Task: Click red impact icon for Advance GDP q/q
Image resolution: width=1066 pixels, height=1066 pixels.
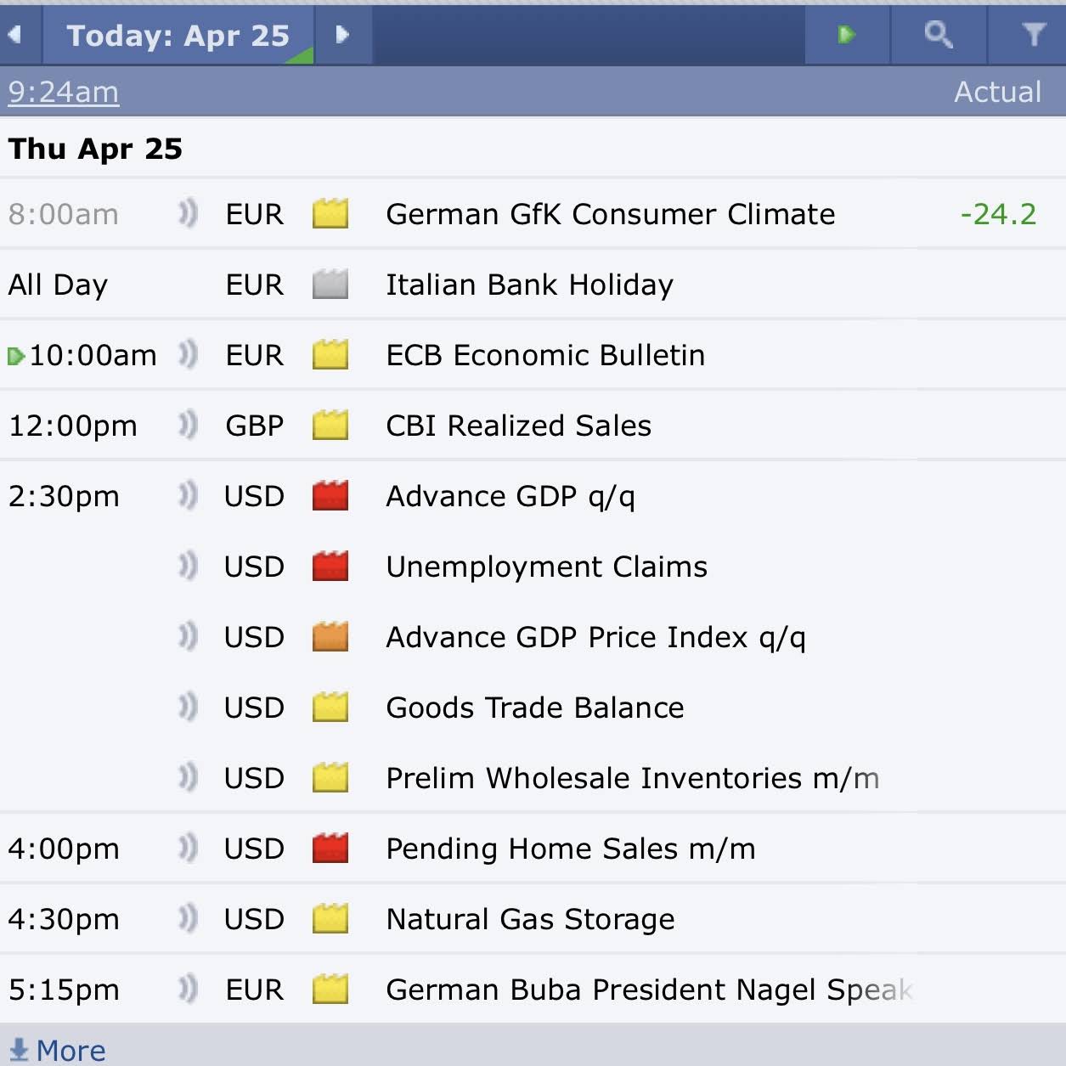Action: click(x=330, y=496)
